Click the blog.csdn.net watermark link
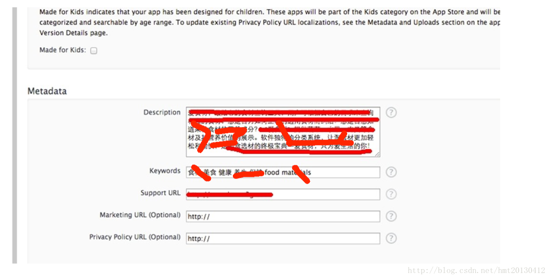 (477, 270)
